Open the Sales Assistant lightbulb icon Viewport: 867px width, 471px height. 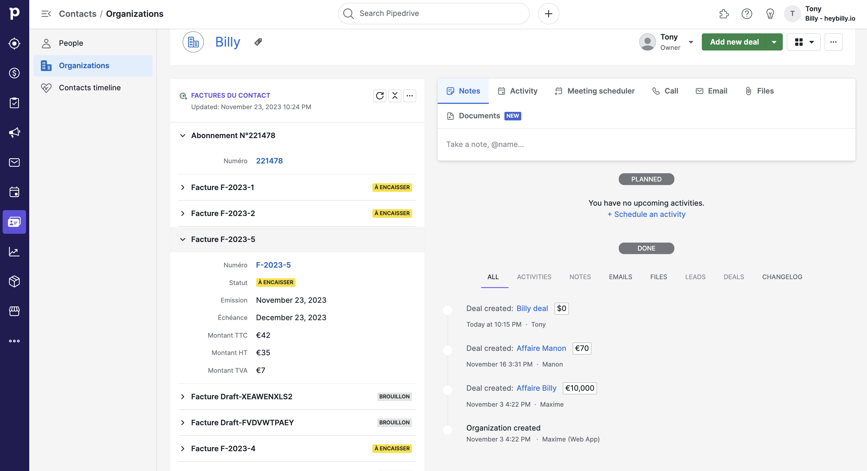pos(770,14)
